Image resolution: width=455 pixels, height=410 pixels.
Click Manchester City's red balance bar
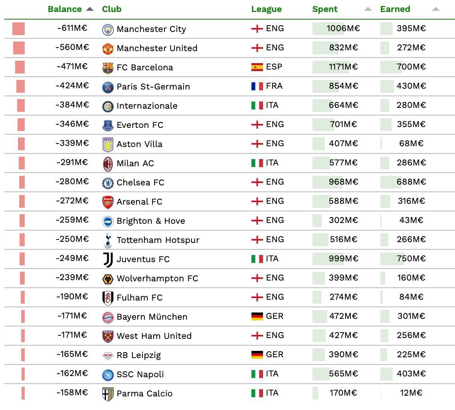[x=18, y=29]
